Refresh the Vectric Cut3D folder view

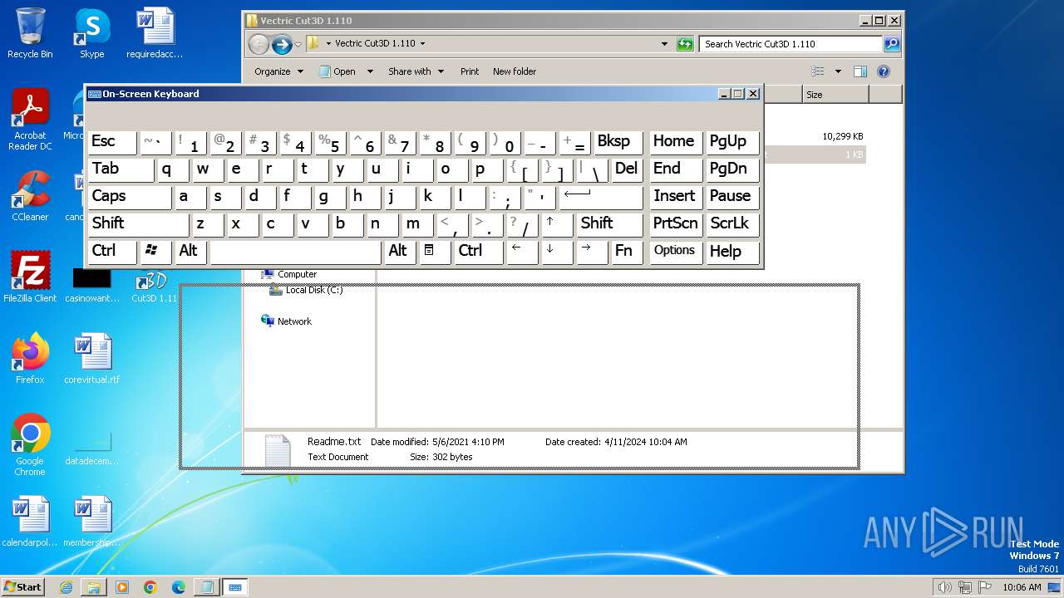tap(685, 44)
